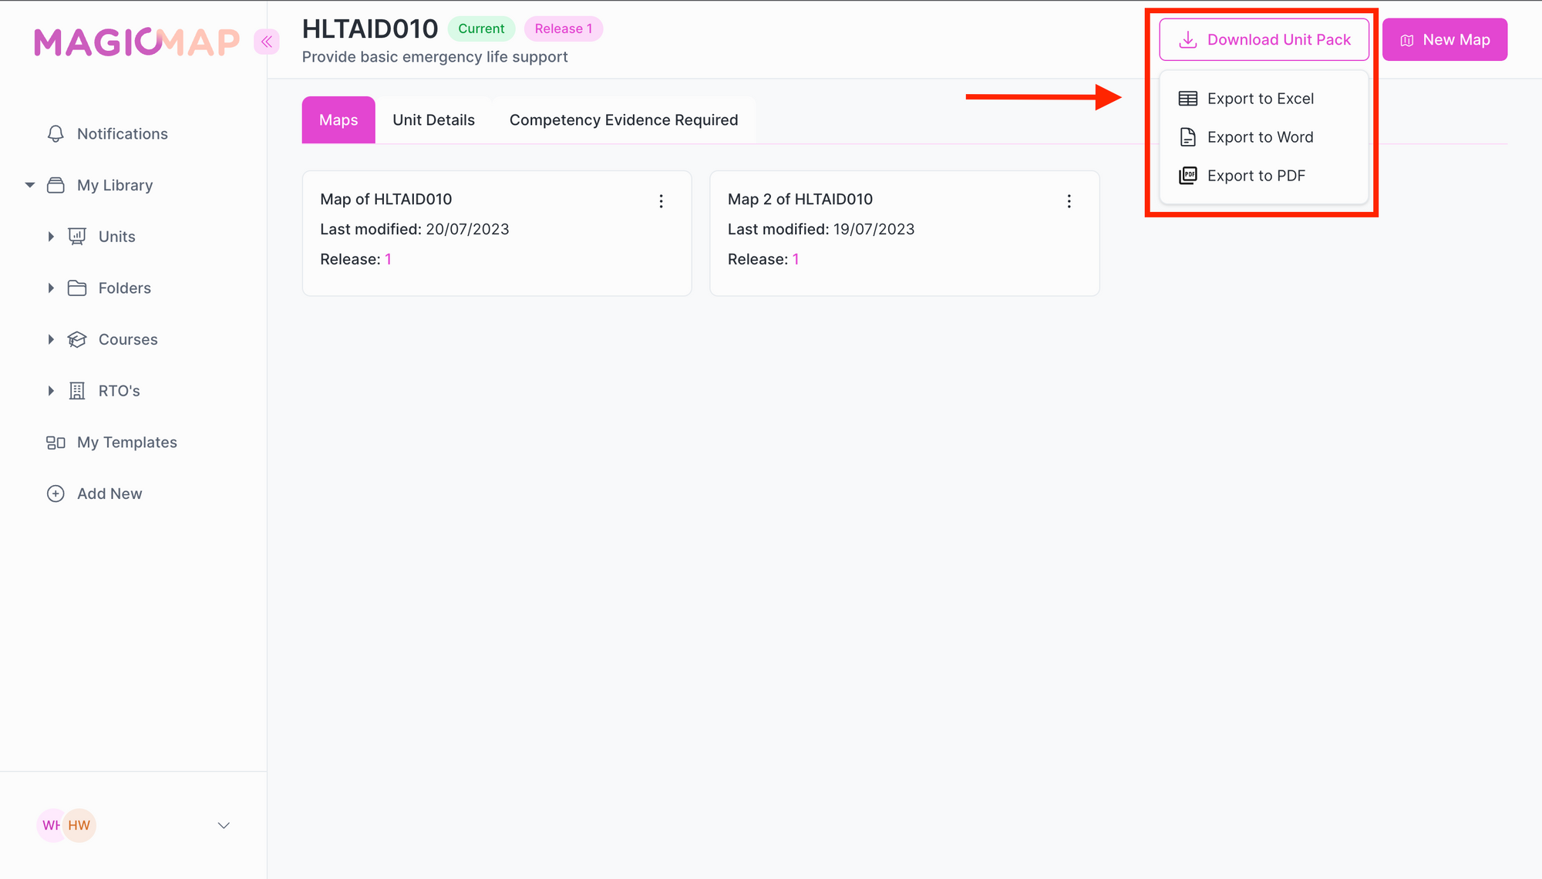
Task: Open the user account dropdown chevron
Action: (224, 825)
